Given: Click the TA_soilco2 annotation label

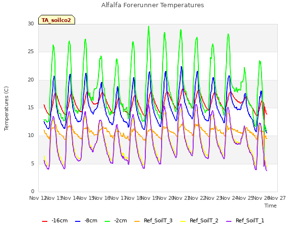Looking at the screenshot, I should click(x=56, y=20).
